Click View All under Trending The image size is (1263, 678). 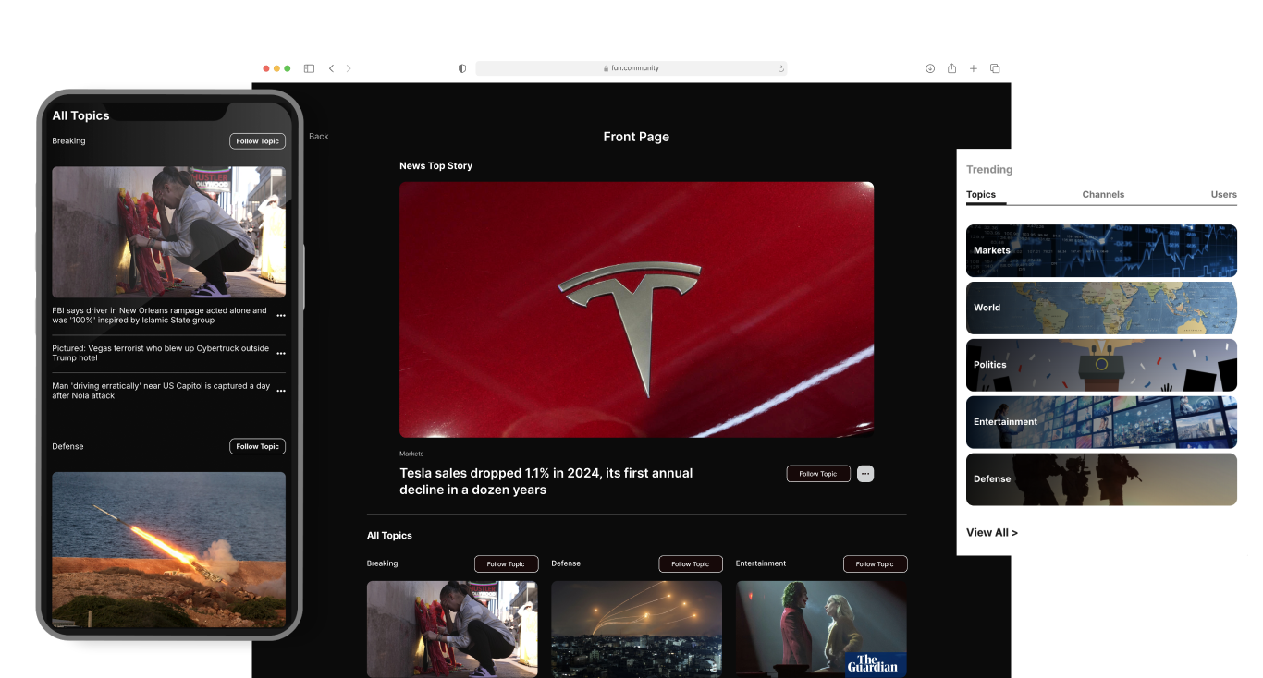[992, 533]
